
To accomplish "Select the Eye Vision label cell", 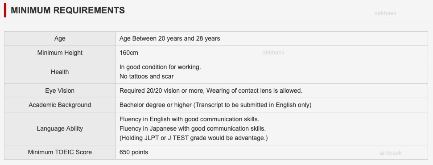I will pyautogui.click(x=60, y=91).
